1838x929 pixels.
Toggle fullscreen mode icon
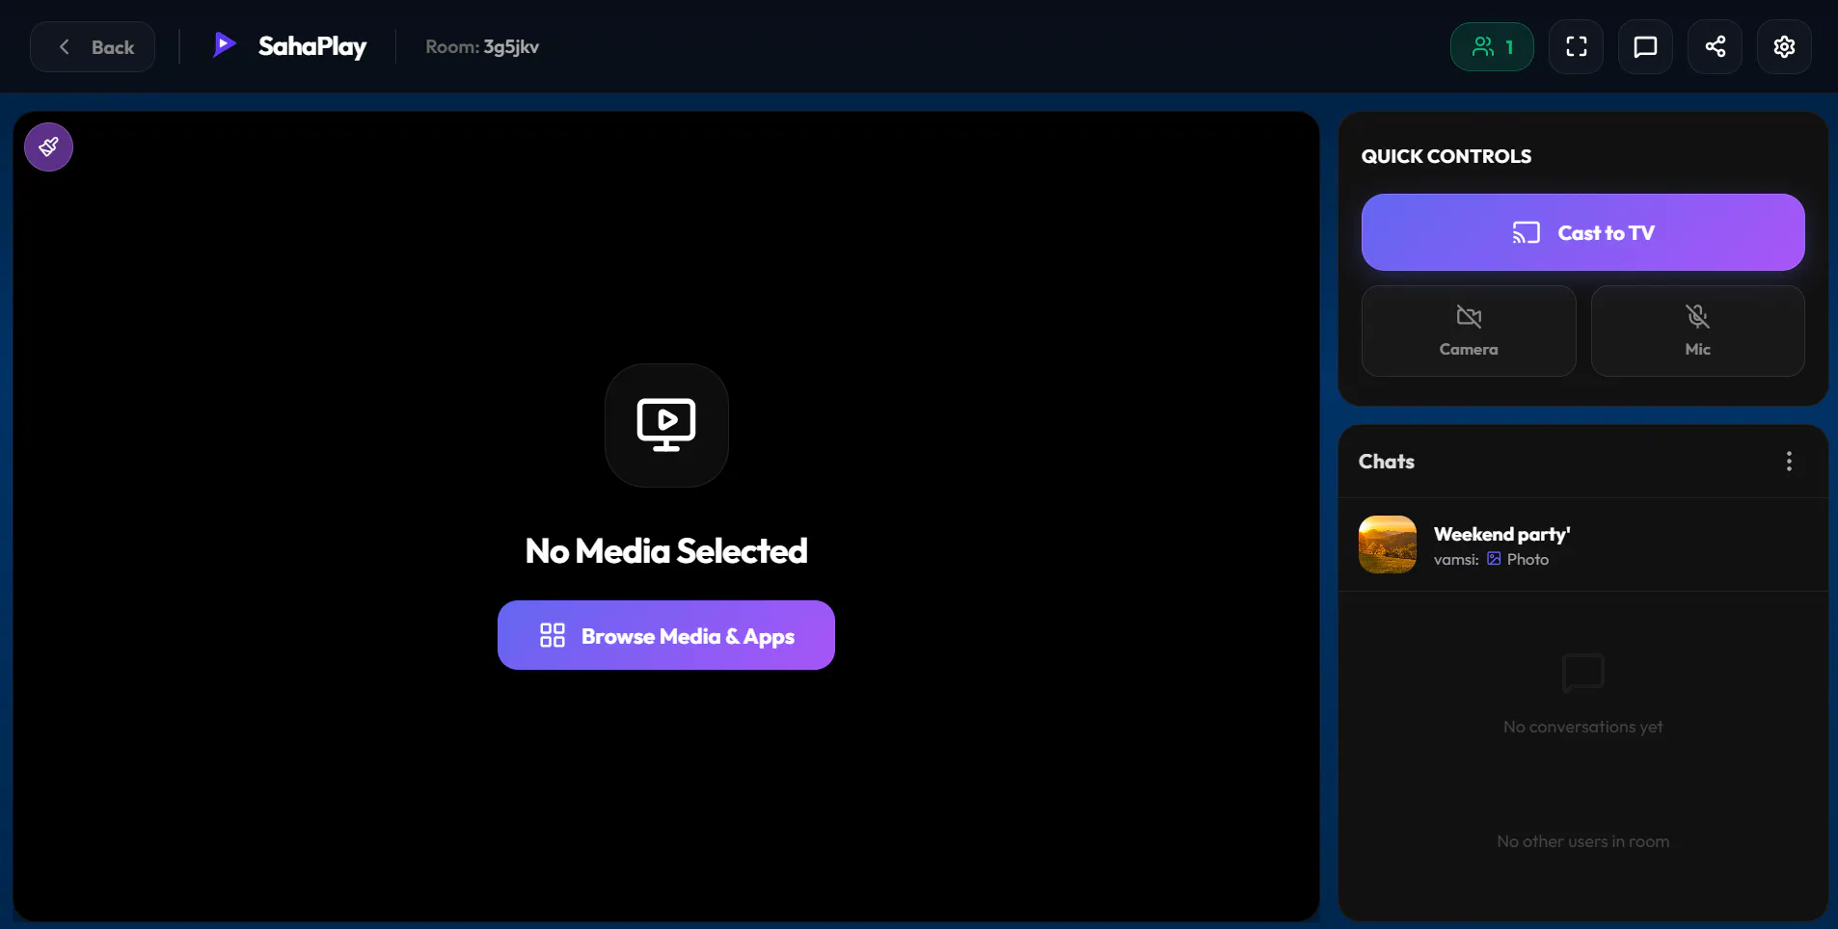coord(1576,46)
